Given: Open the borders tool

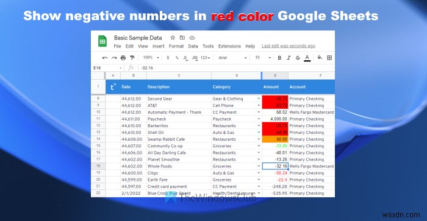Looking at the screenshot, I should (329, 58).
